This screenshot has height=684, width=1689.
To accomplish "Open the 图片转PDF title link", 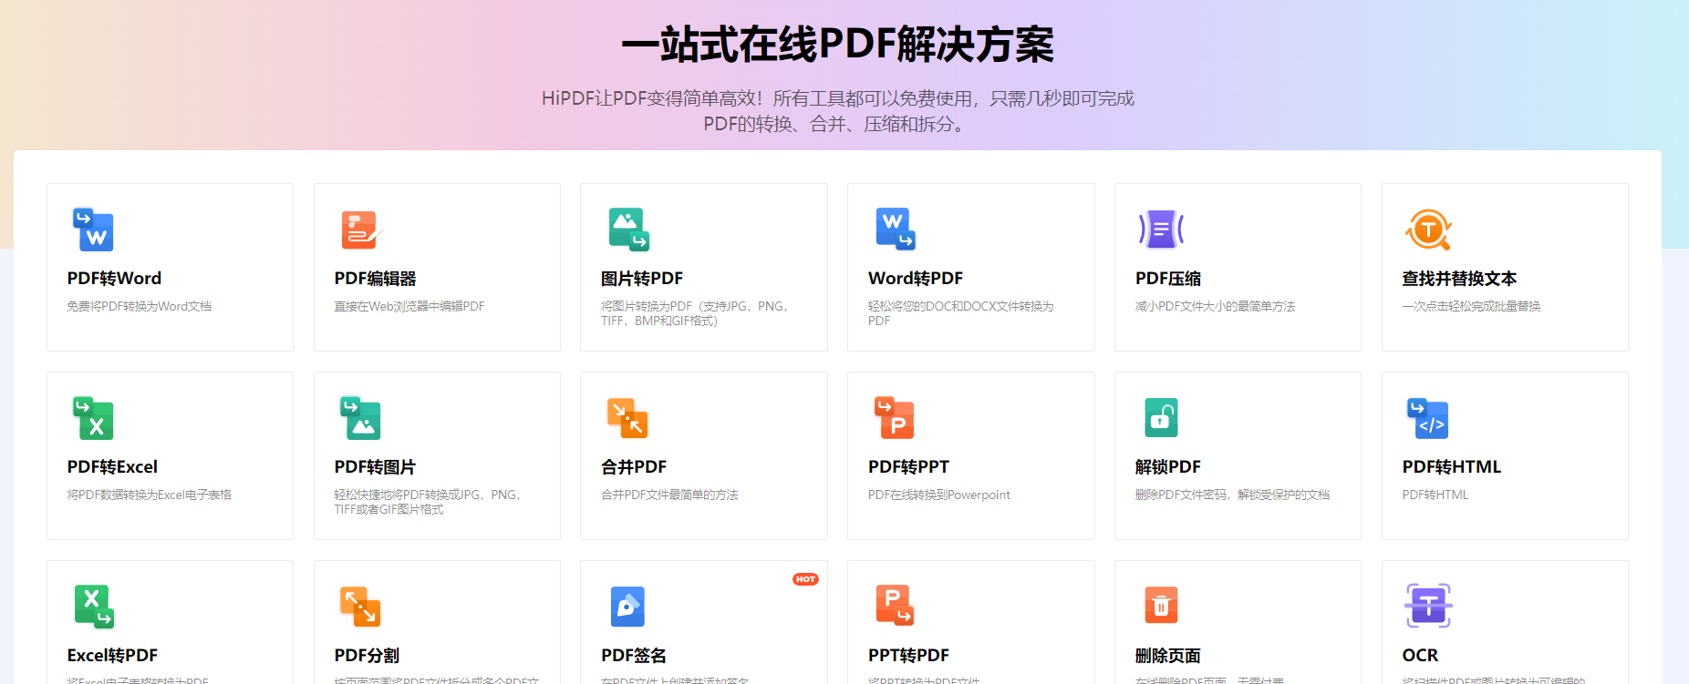I will click(x=642, y=278).
